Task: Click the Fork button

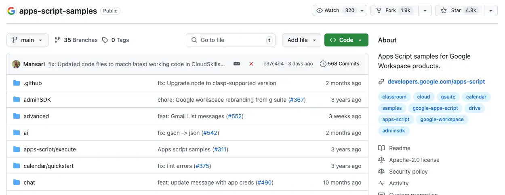Action: [394, 10]
